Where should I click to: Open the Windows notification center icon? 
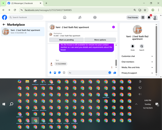pos(157,104)
